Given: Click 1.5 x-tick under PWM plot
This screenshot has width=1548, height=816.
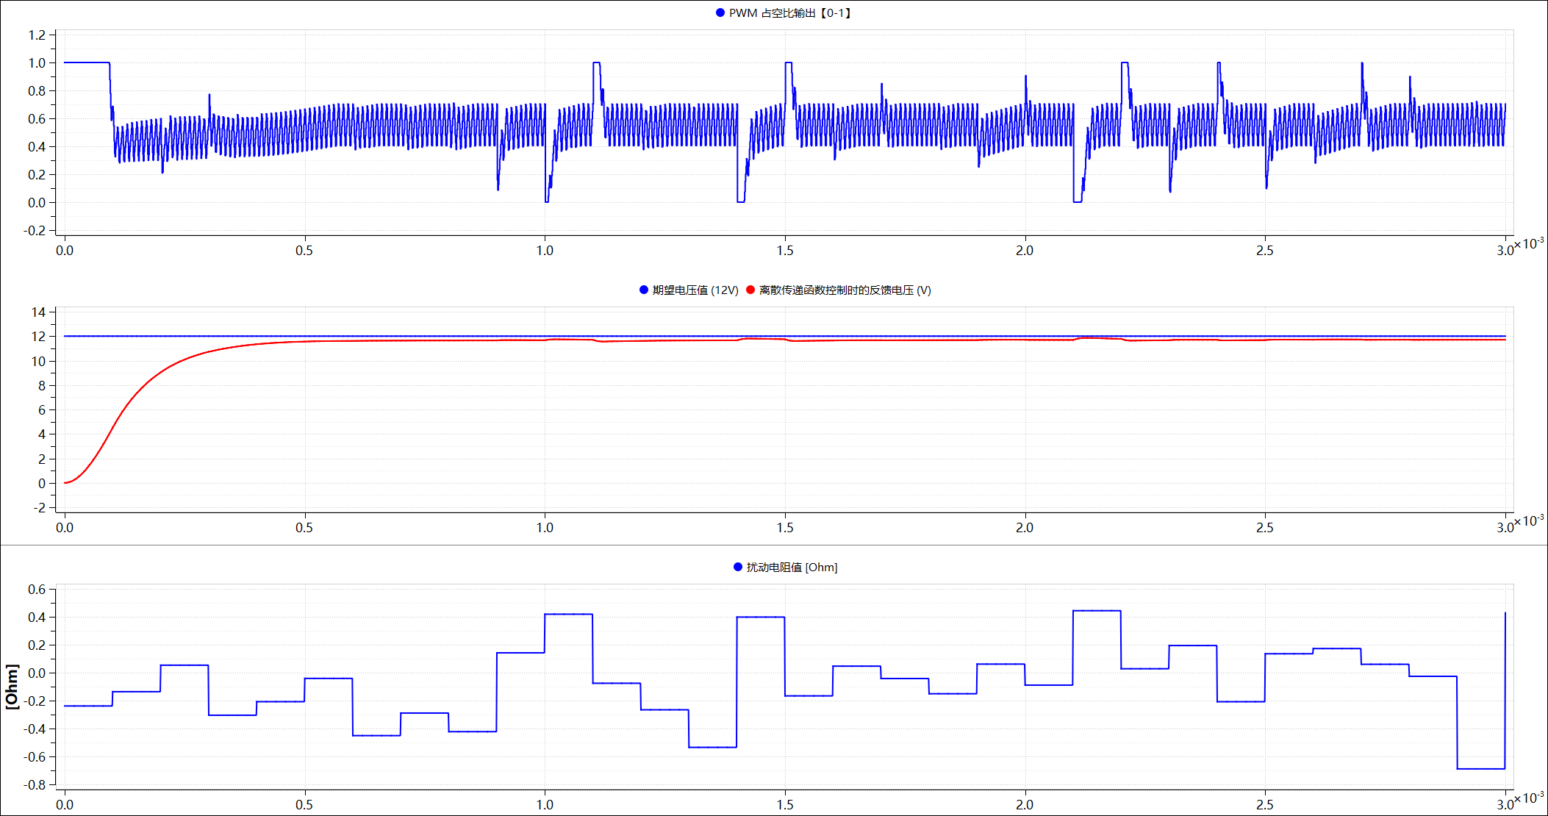Looking at the screenshot, I should click(785, 251).
